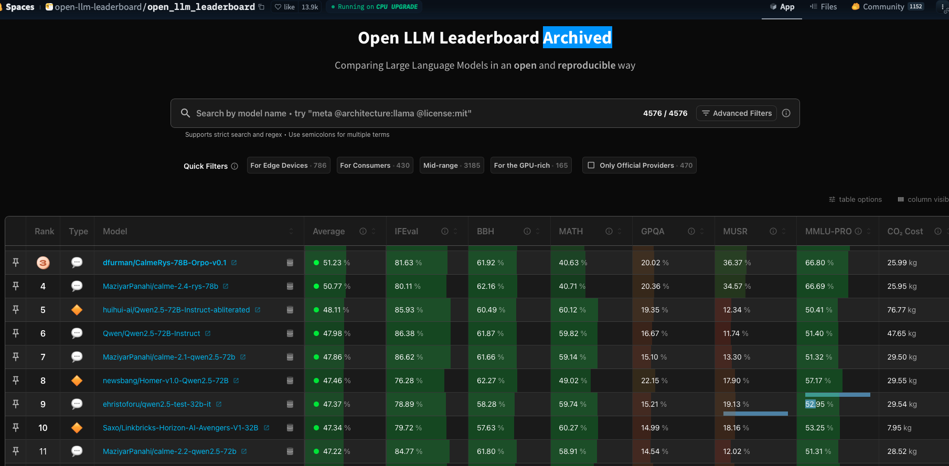Open table options menu

coord(855,199)
